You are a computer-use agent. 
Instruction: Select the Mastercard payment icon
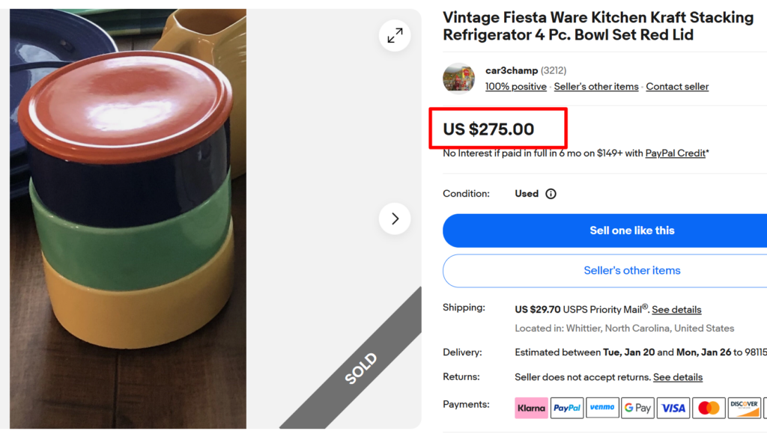(x=709, y=407)
